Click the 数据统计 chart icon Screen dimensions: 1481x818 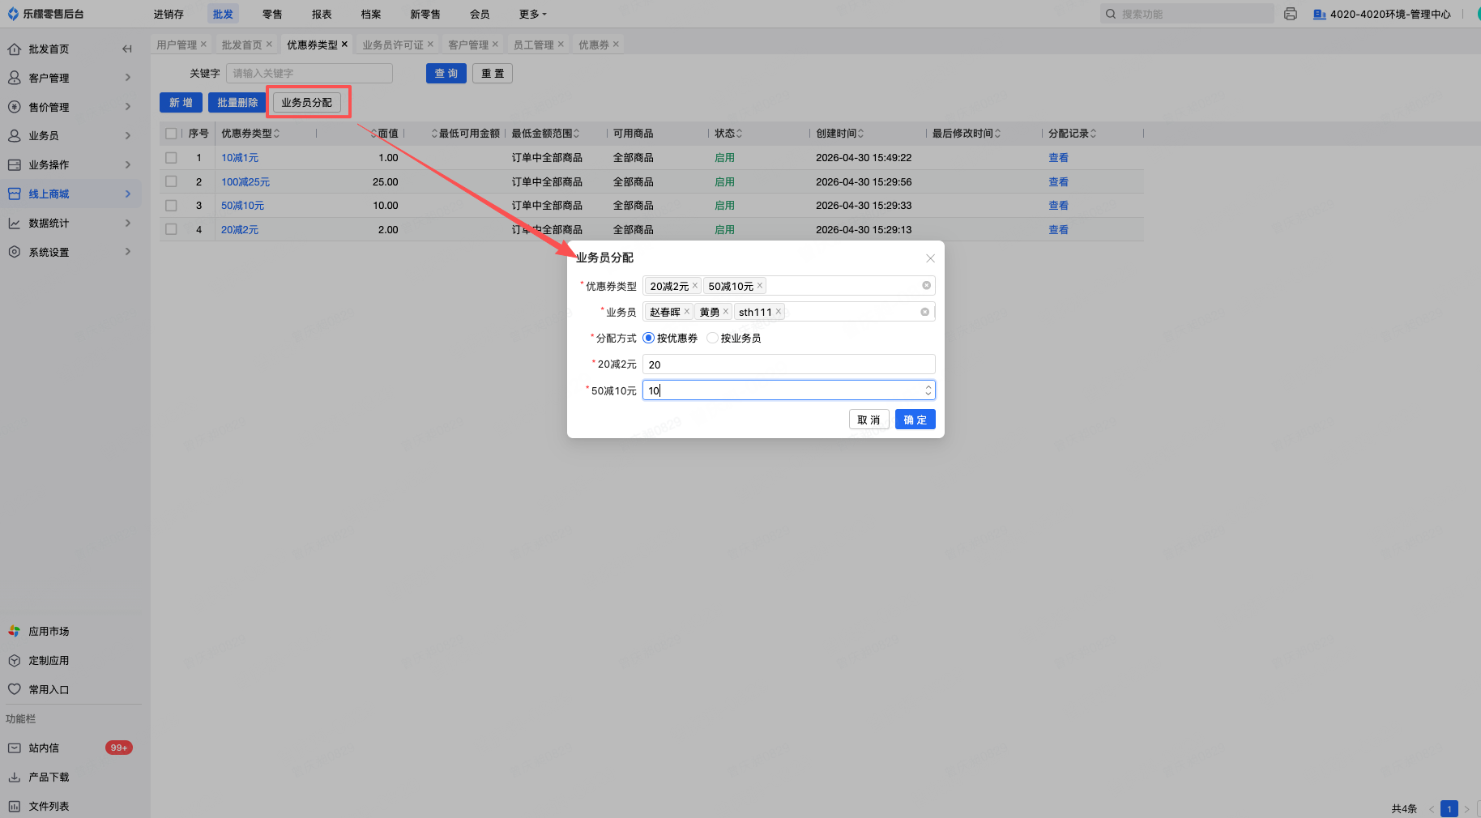point(14,224)
